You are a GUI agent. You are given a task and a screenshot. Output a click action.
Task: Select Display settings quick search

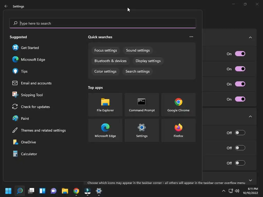click(148, 61)
